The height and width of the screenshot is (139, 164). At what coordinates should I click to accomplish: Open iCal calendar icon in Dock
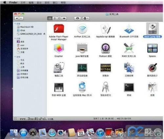coord(81,132)
